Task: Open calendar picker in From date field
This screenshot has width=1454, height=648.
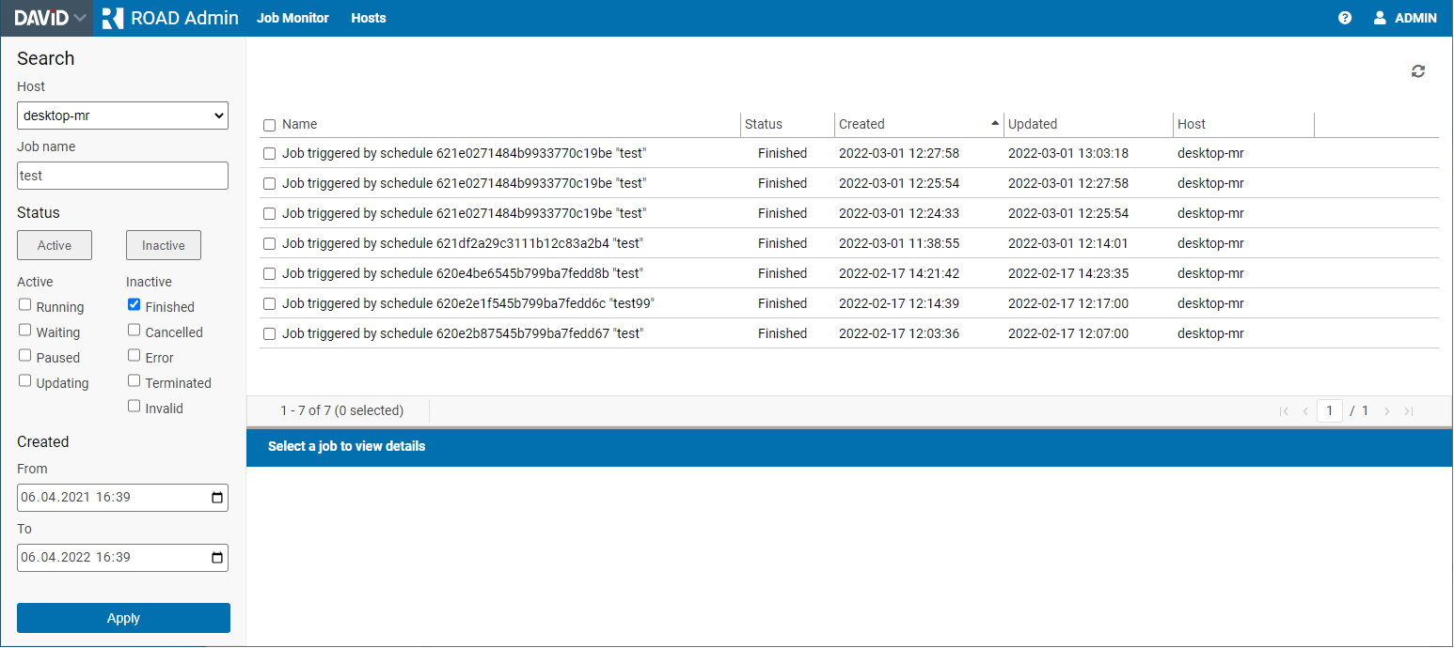Action: click(x=217, y=498)
